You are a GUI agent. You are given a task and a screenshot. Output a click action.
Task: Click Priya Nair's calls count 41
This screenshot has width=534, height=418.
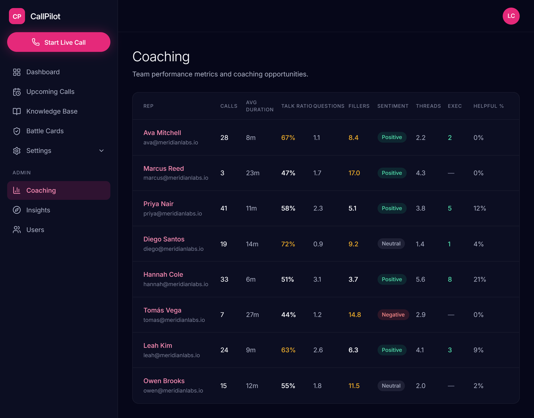pyautogui.click(x=224, y=208)
